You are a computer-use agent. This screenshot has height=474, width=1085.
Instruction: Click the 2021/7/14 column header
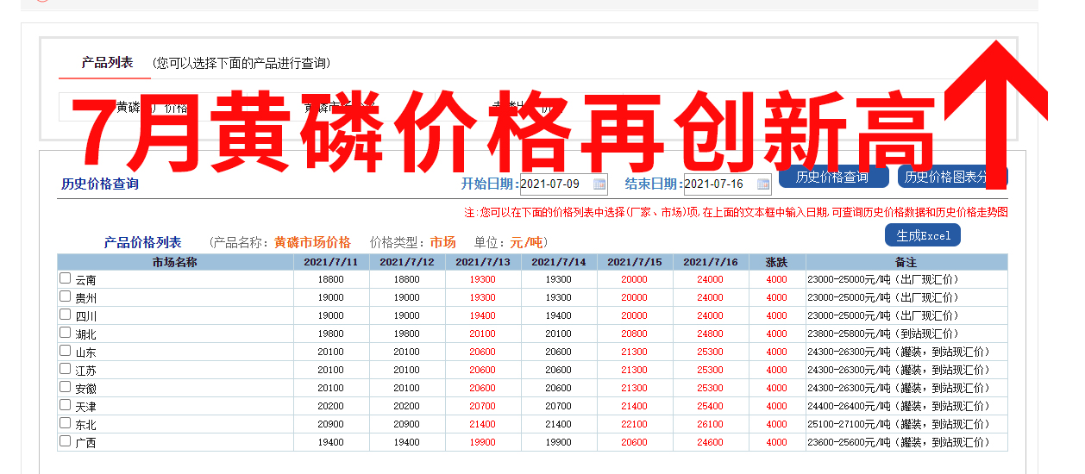coord(559,262)
